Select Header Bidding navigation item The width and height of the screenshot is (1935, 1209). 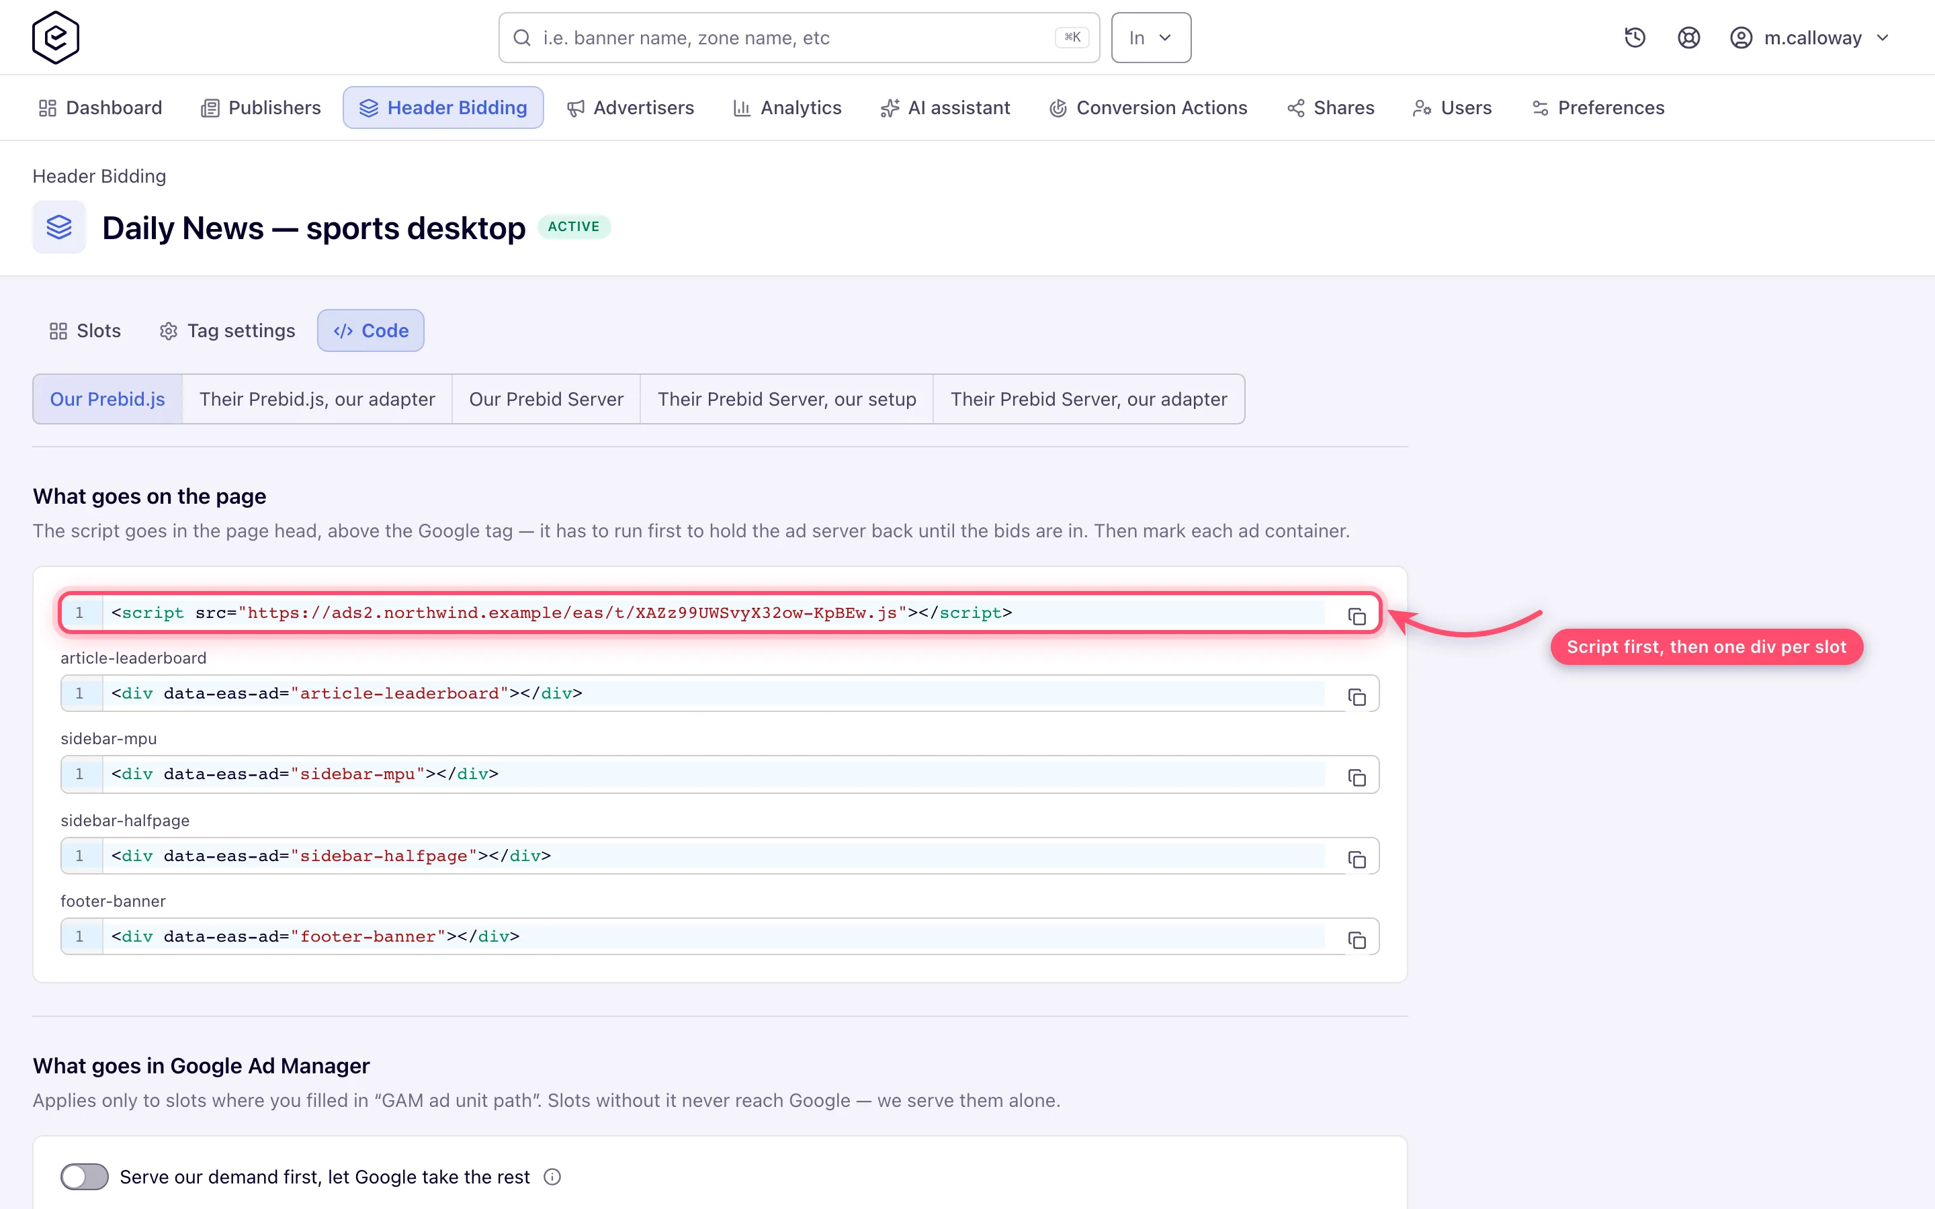[443, 107]
